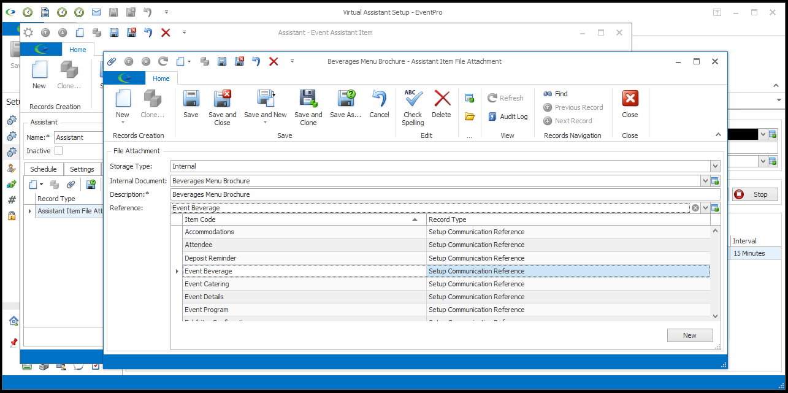The image size is (788, 393).
Task: Open the Audit Log
Action: pos(508,116)
